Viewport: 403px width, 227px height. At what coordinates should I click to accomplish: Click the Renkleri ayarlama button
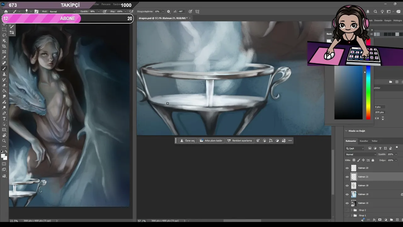240,141
